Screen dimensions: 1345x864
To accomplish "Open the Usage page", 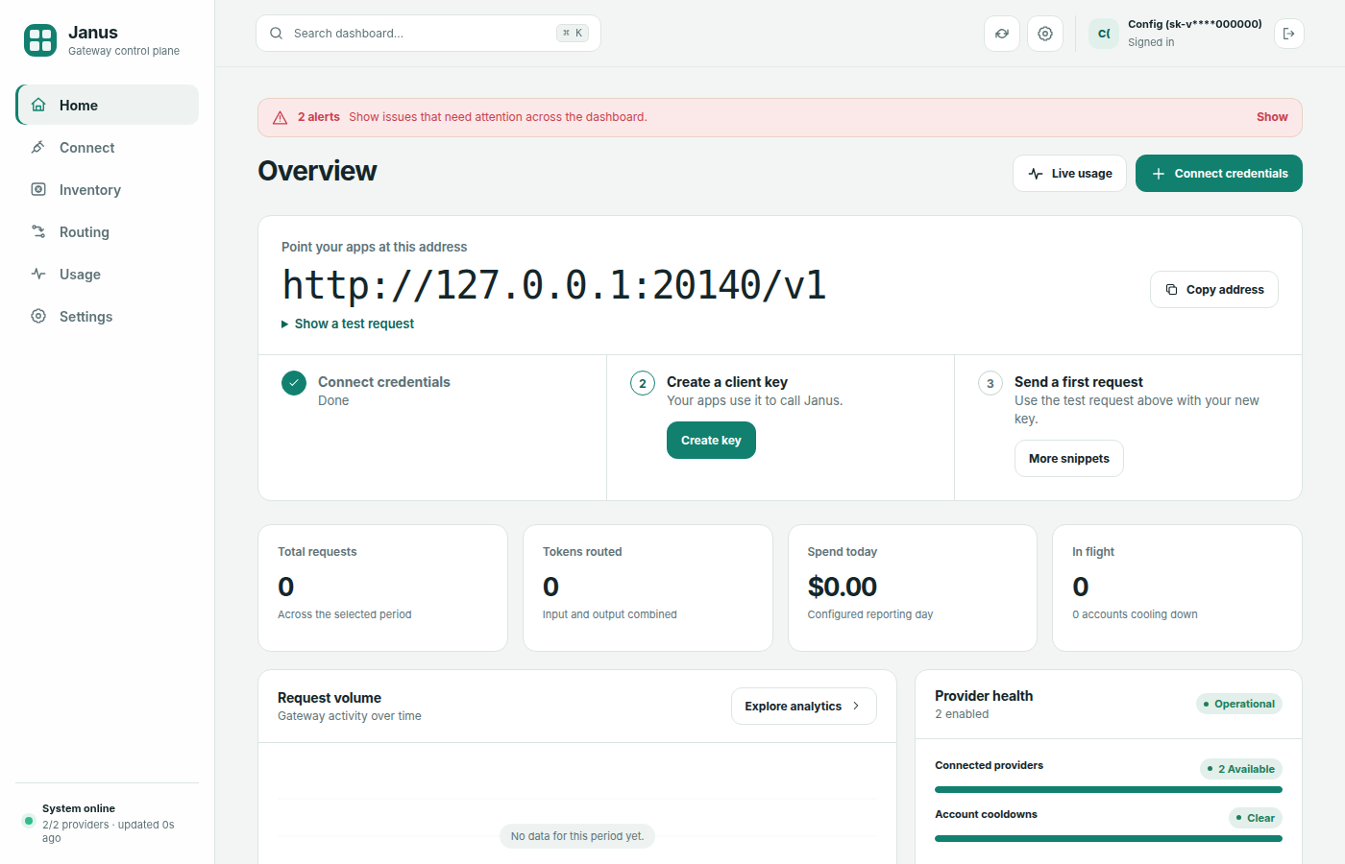I will 108,274.
